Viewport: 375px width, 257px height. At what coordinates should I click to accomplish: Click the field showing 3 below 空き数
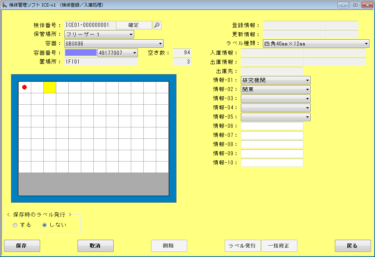(x=182, y=62)
